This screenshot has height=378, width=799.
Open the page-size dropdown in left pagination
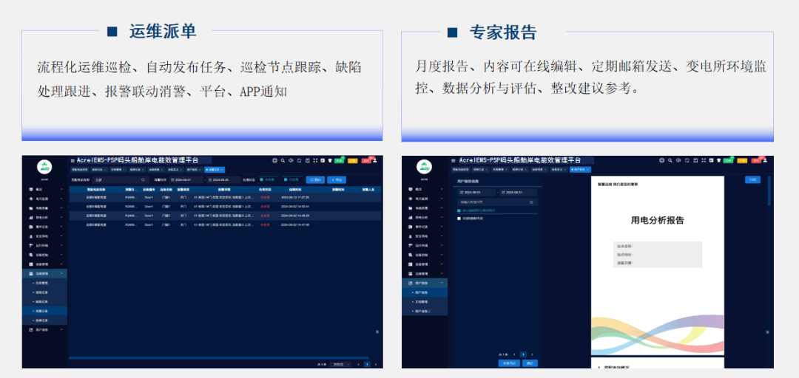click(339, 364)
